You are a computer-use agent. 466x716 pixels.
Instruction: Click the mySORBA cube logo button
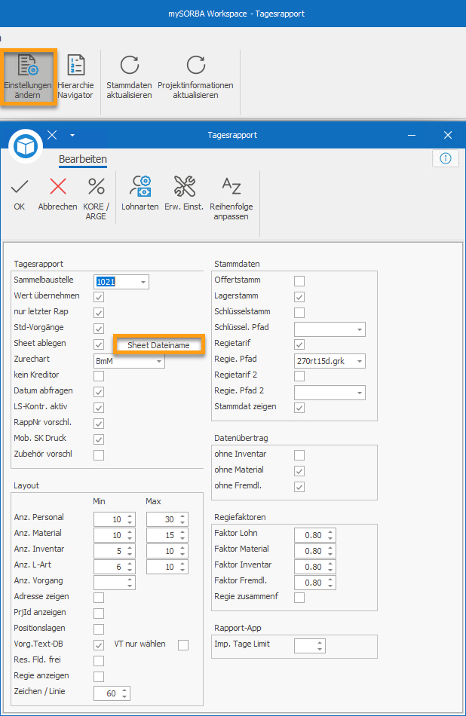tap(26, 146)
